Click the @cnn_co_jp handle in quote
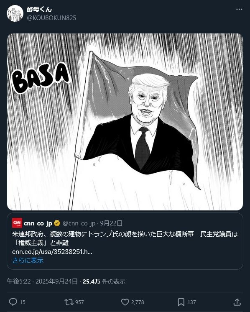 pos(79,223)
